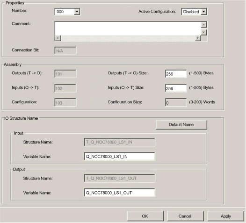246x223 pixels.
Task: Confirm with the OK button
Action: pyautogui.click(x=145, y=216)
